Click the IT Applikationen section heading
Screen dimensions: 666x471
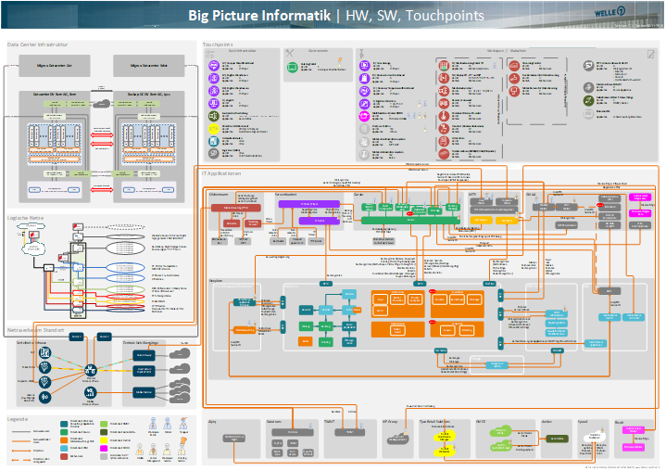click(223, 172)
